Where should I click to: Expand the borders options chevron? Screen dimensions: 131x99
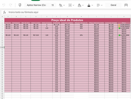pyautogui.click(x=73, y=5)
